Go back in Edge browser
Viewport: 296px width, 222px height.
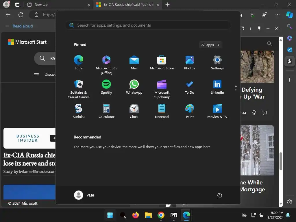coord(8,15)
